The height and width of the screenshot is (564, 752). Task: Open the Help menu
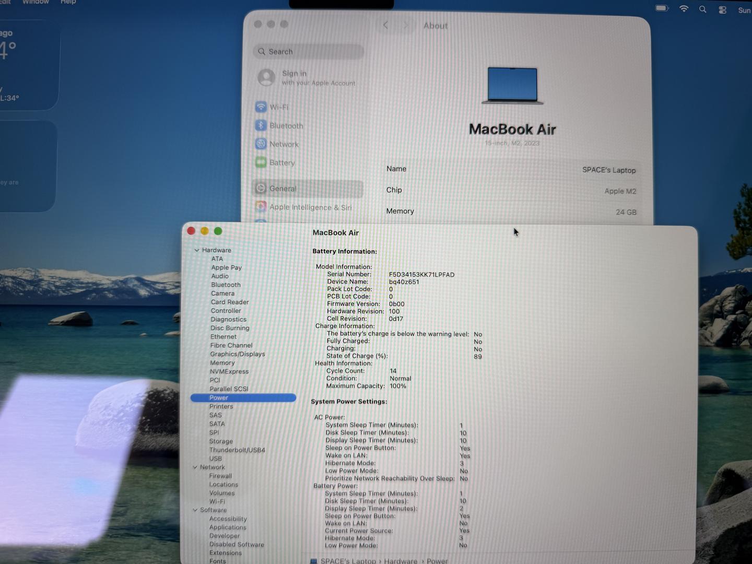(68, 3)
